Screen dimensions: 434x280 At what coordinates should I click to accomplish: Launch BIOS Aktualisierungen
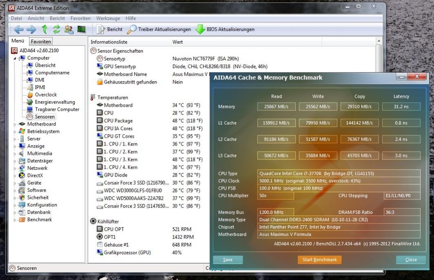225,29
